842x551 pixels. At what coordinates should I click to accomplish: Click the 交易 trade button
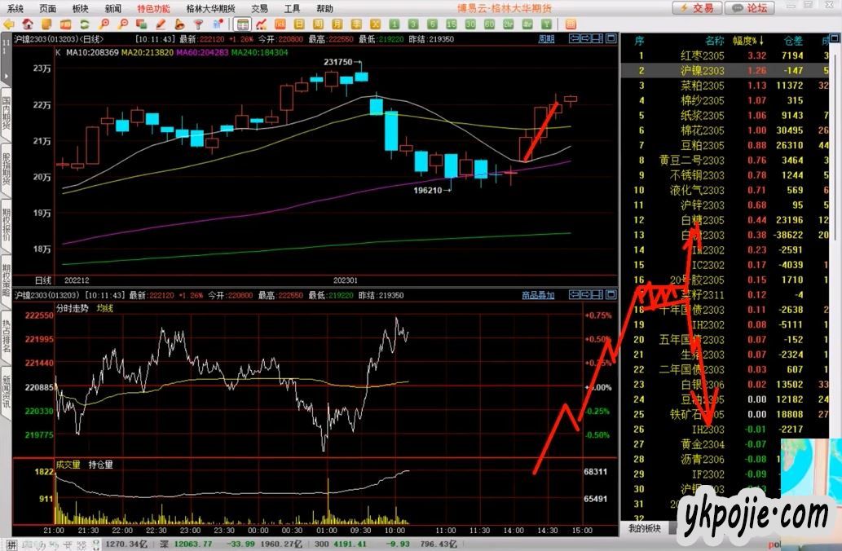point(697,8)
